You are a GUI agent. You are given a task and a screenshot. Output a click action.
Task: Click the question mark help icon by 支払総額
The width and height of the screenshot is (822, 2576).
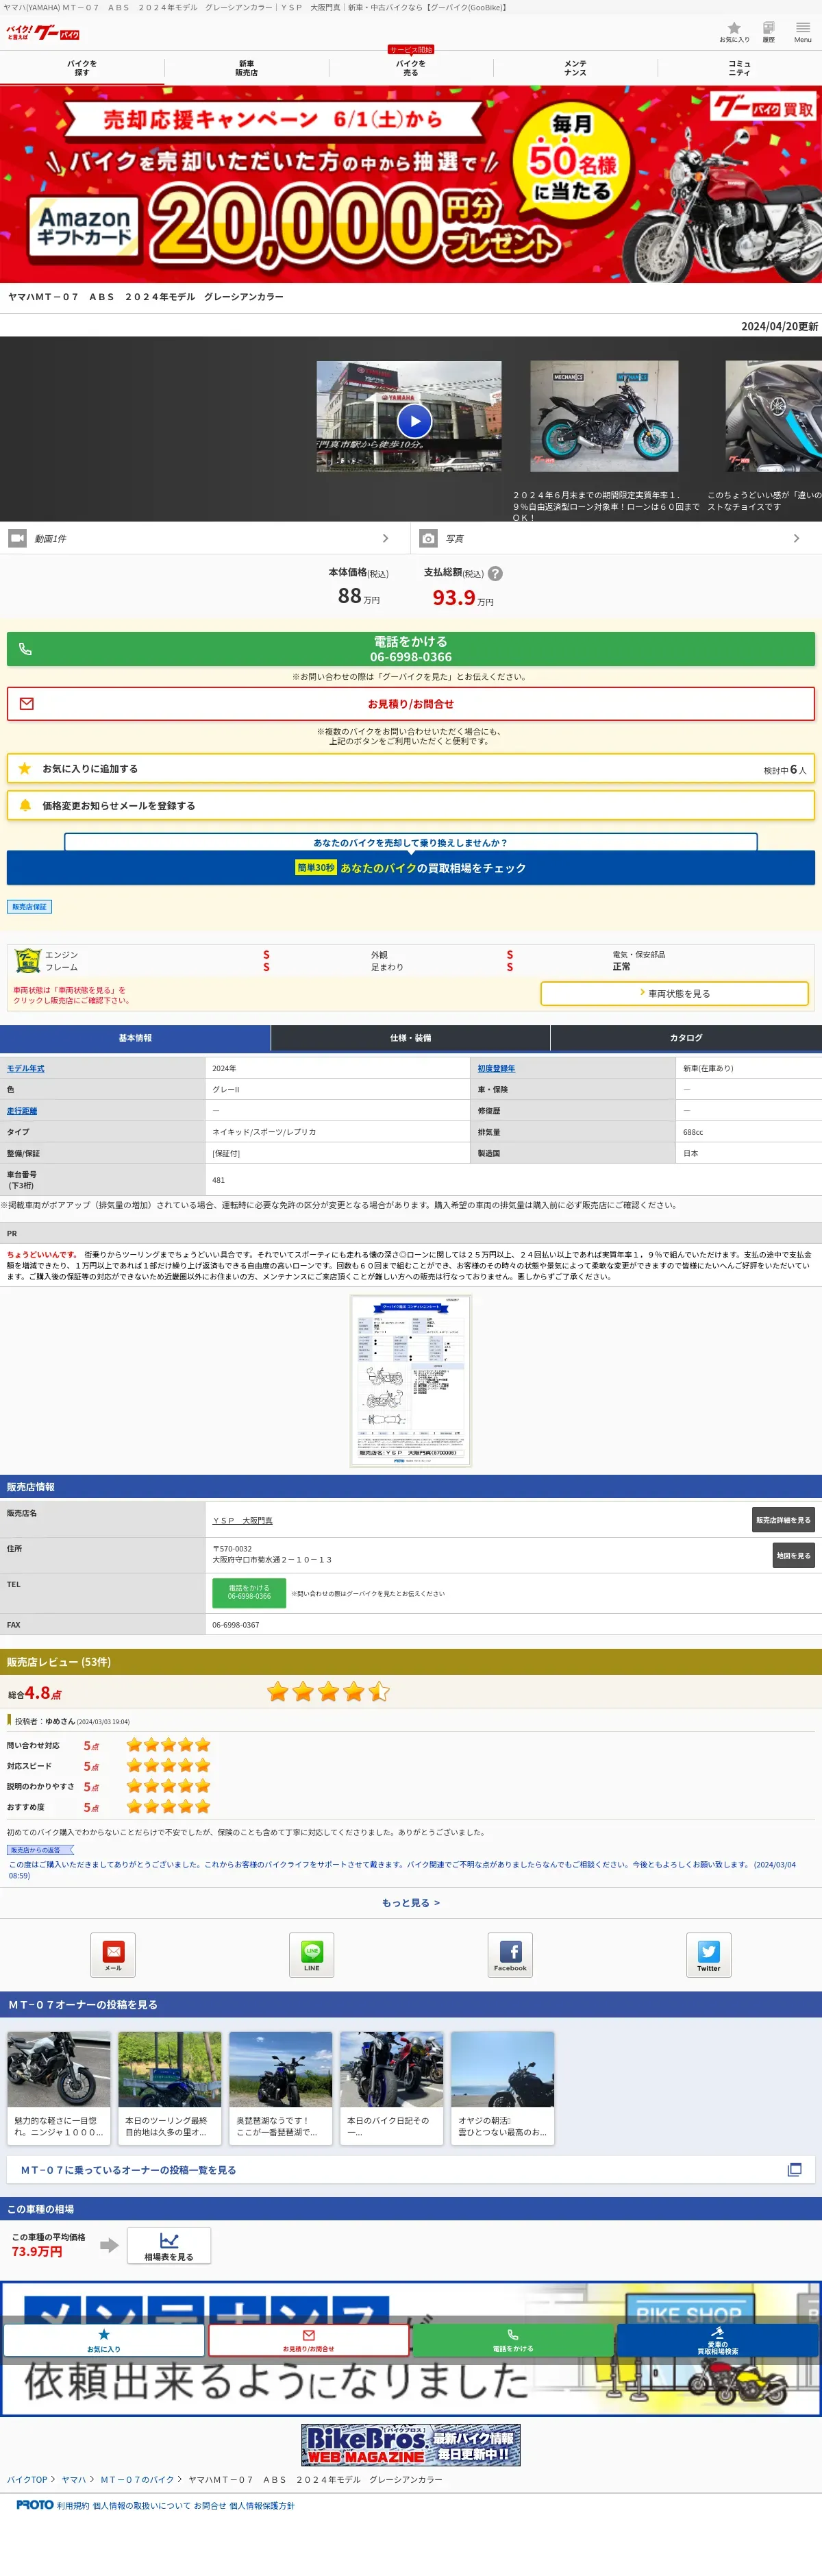[x=495, y=574]
